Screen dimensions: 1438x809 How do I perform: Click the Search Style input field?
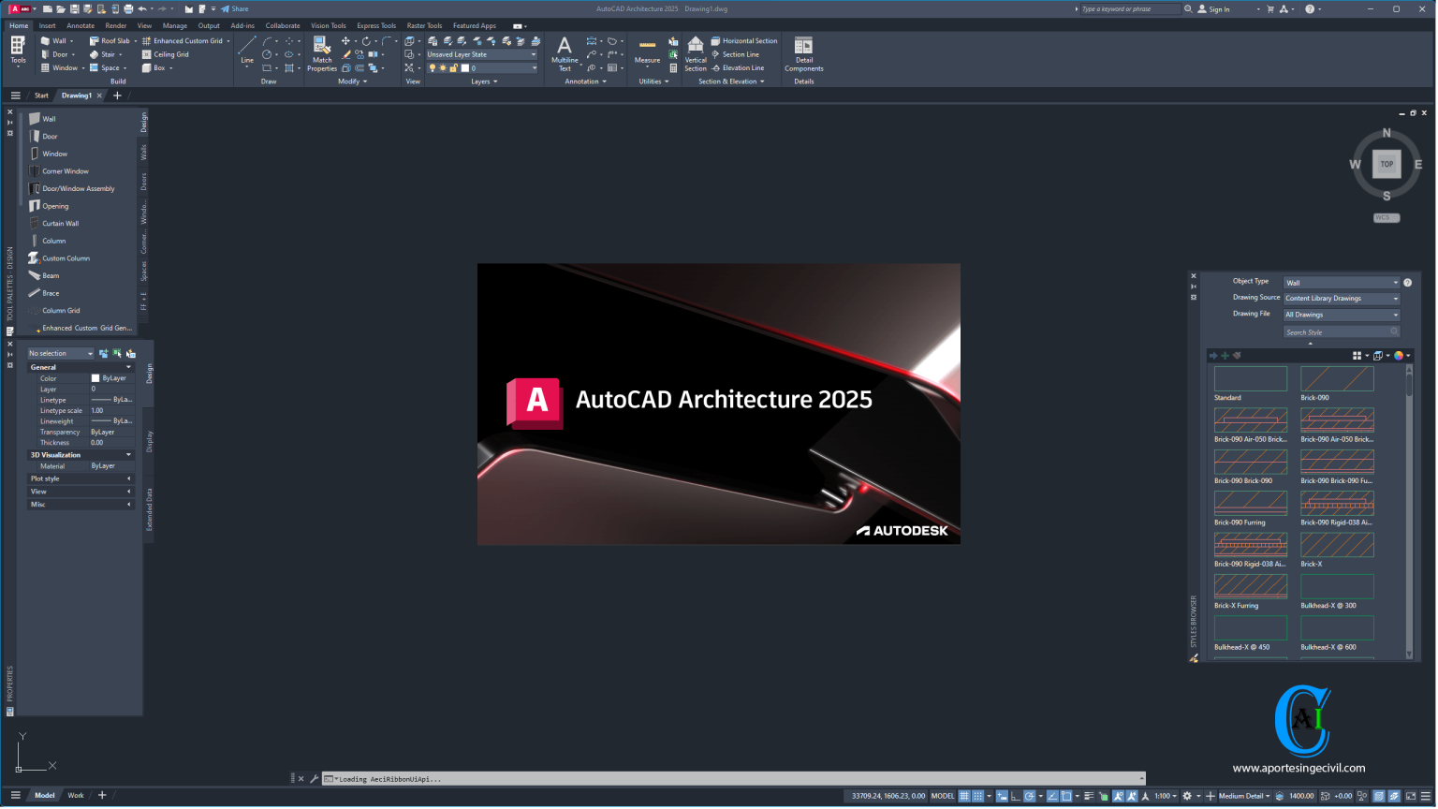click(x=1342, y=331)
